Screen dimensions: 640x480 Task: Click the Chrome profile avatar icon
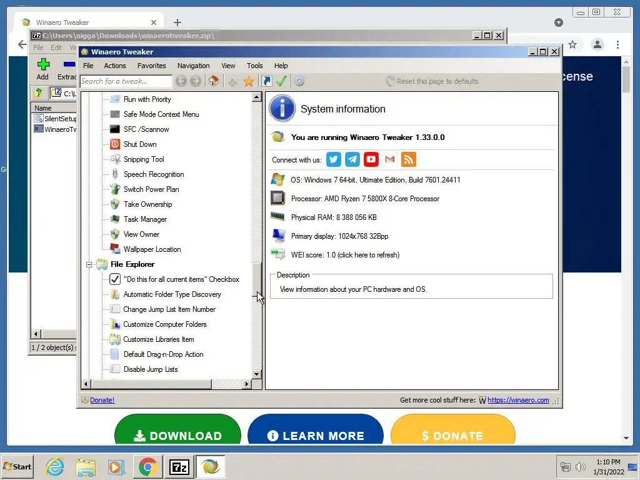[x=597, y=44]
